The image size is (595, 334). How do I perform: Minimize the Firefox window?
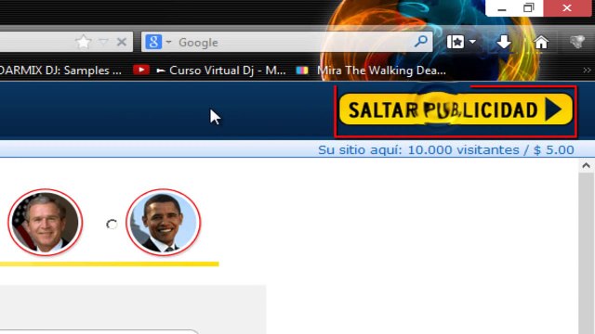502,8
